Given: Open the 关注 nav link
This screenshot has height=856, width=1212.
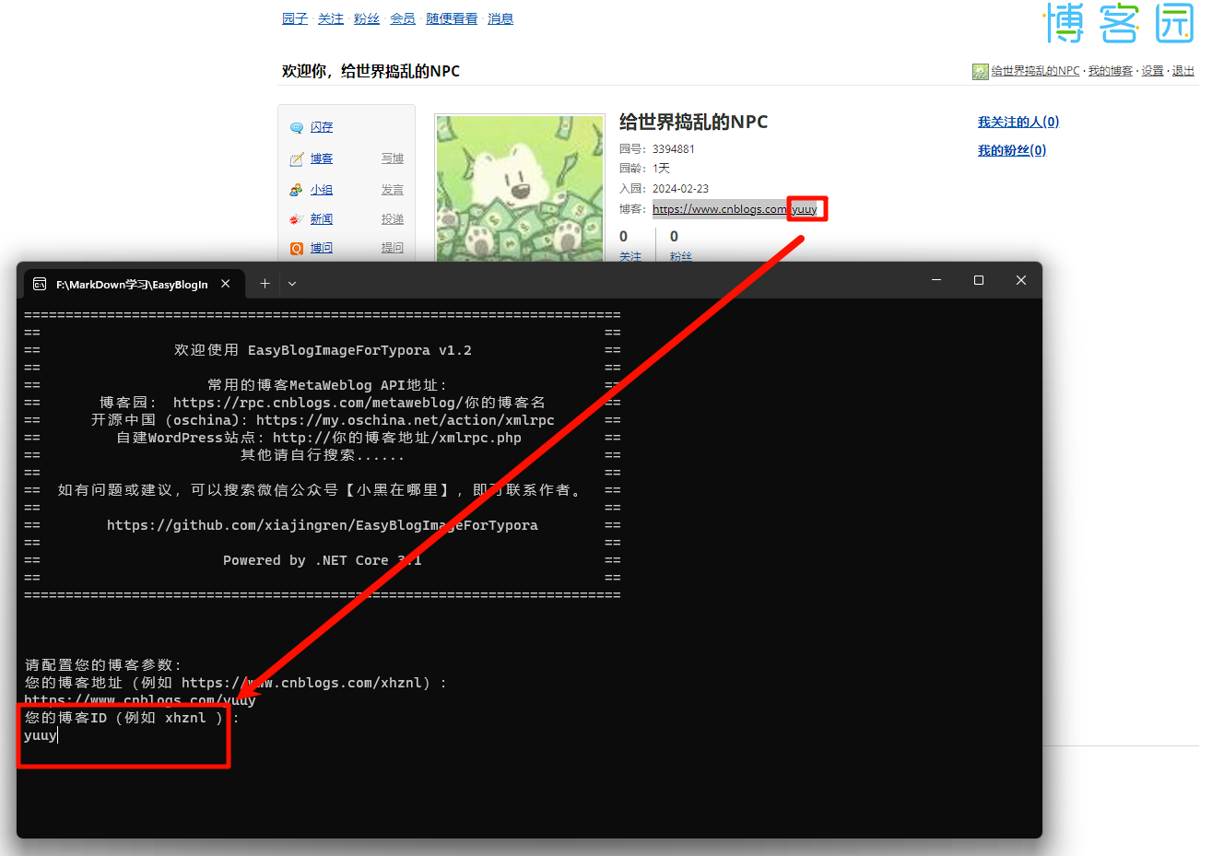Looking at the screenshot, I should 330,18.
